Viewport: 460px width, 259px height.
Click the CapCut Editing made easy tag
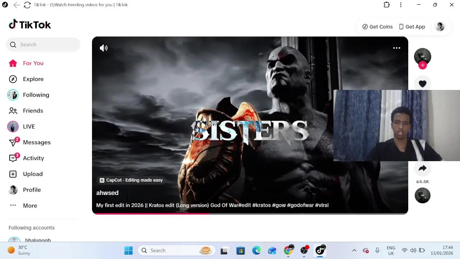(131, 180)
